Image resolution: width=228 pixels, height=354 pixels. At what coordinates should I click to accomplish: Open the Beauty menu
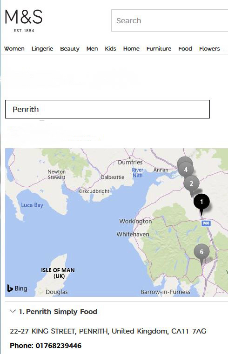(70, 49)
